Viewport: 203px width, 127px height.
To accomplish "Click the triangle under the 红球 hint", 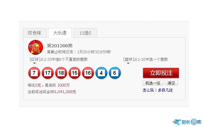I will (x=34, y=63).
